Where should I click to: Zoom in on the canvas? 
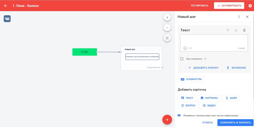pyautogui.click(x=167, y=17)
